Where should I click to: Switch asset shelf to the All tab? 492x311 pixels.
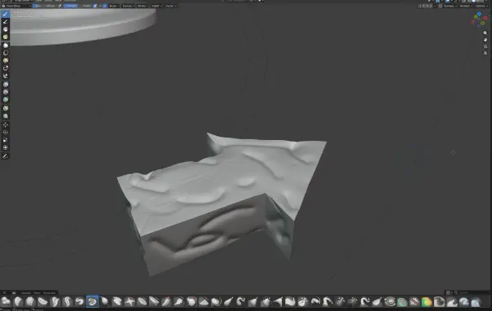tap(14, 292)
